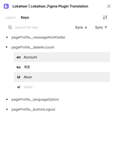Select the Keys tab
This screenshot has height=145, width=115.
25,17
